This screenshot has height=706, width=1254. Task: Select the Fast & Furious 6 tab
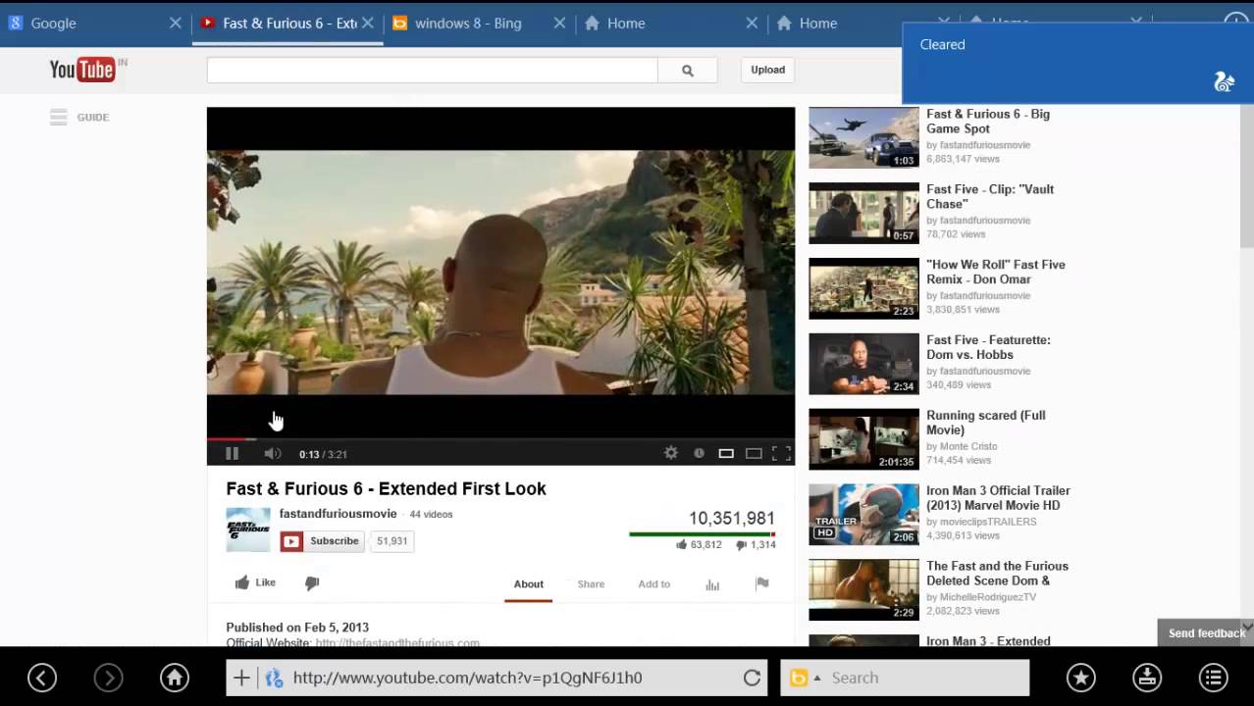289,23
